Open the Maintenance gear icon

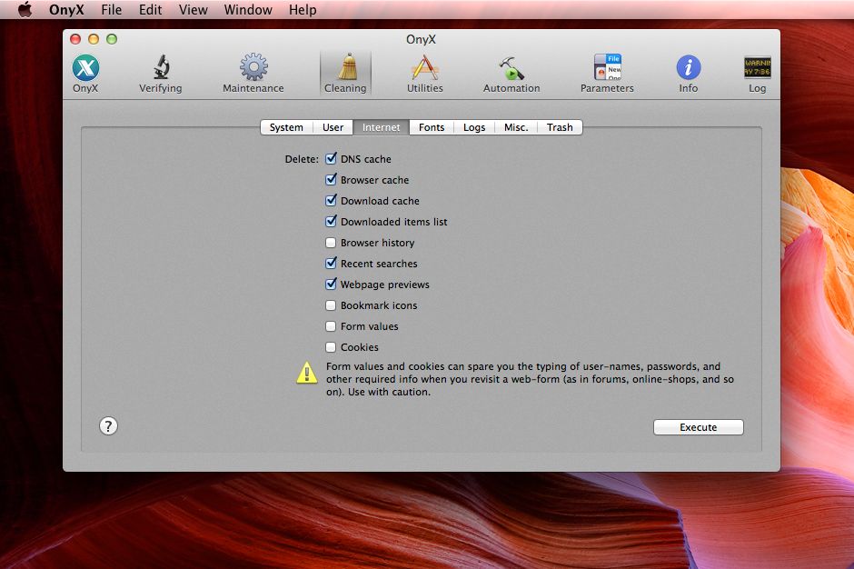pyautogui.click(x=253, y=67)
